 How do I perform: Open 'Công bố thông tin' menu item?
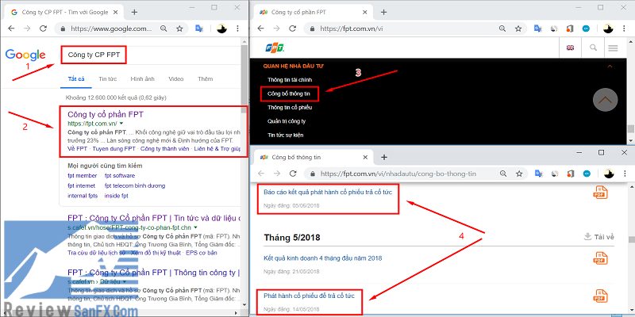289,94
